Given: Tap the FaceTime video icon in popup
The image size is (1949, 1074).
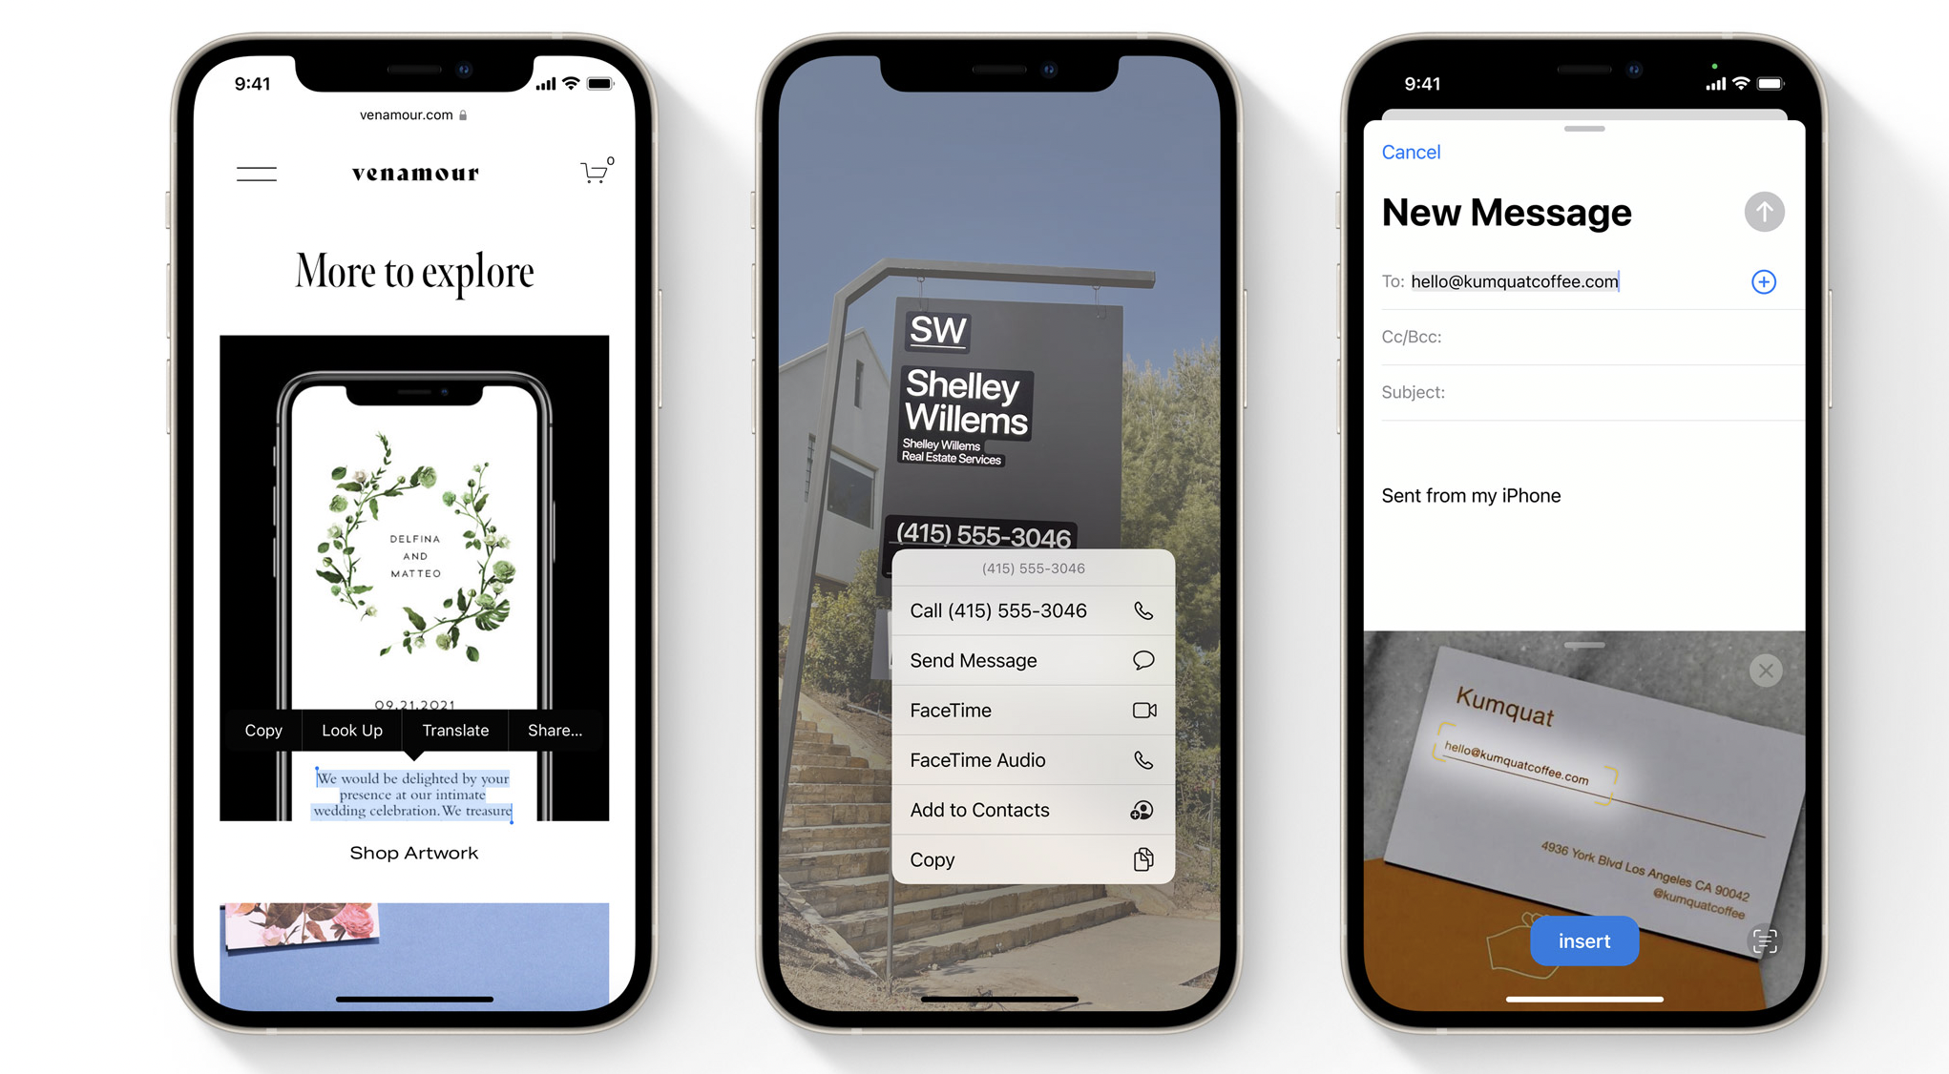Looking at the screenshot, I should (1140, 711).
